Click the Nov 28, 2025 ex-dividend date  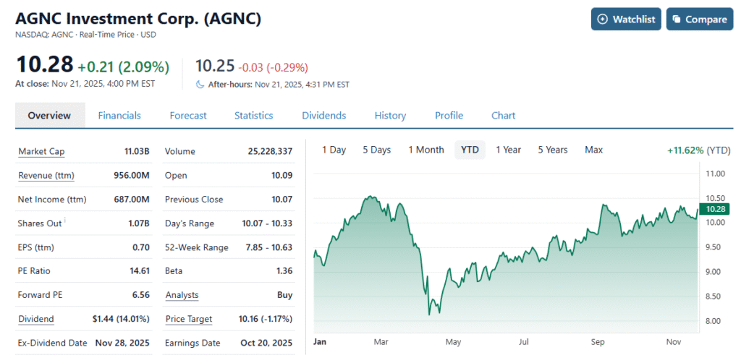122,343
